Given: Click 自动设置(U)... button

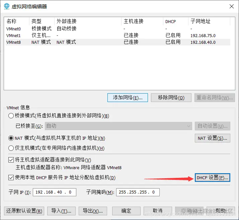Looking at the screenshot, I should pos(213,126).
